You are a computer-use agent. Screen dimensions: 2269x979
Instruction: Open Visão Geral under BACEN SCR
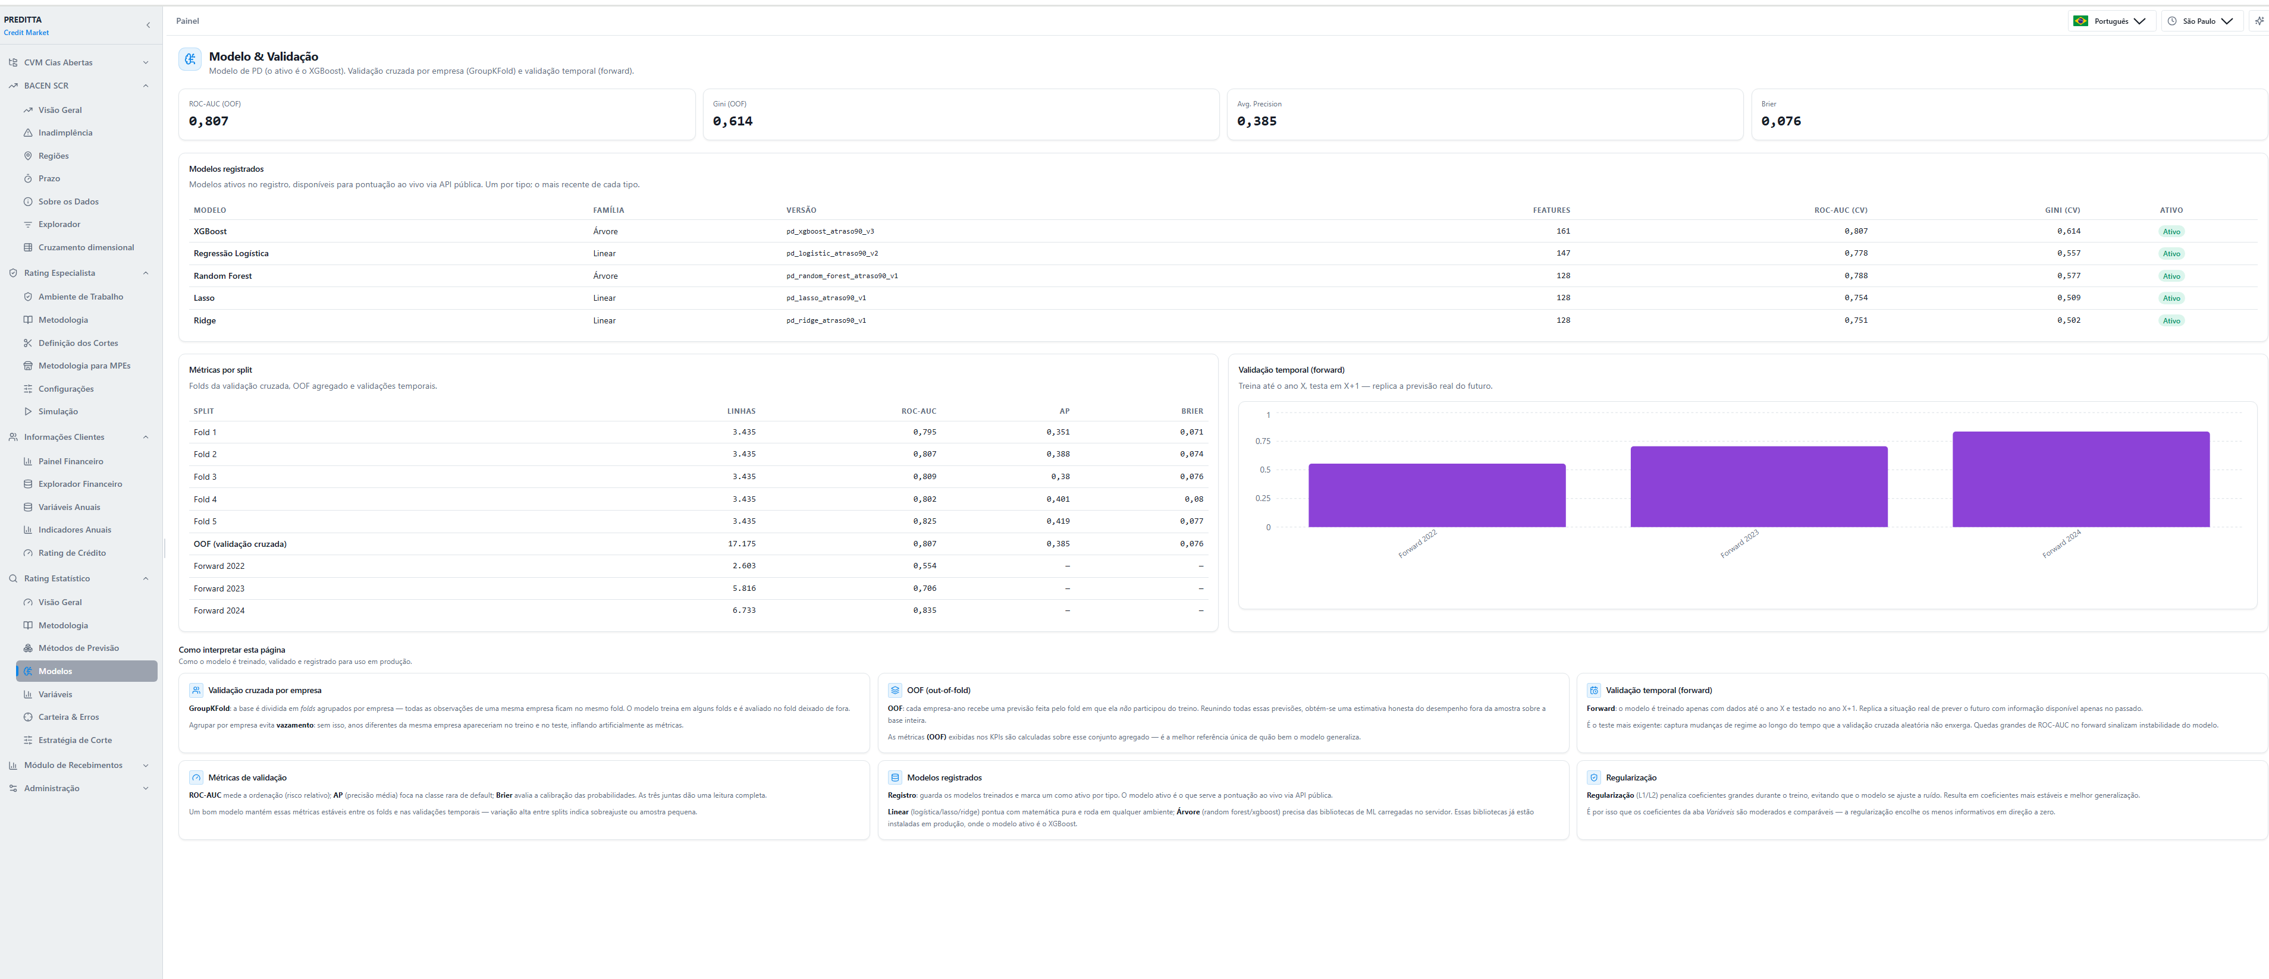pos(86,110)
